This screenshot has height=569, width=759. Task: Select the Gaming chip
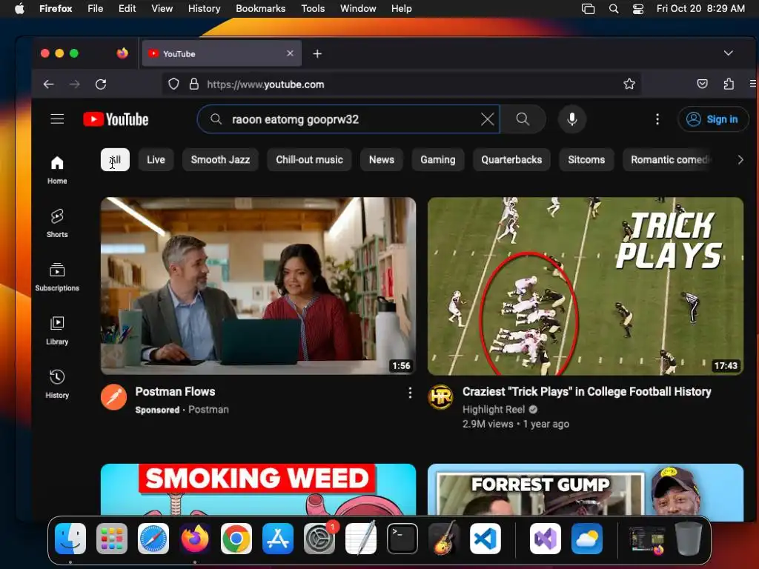[437, 160]
